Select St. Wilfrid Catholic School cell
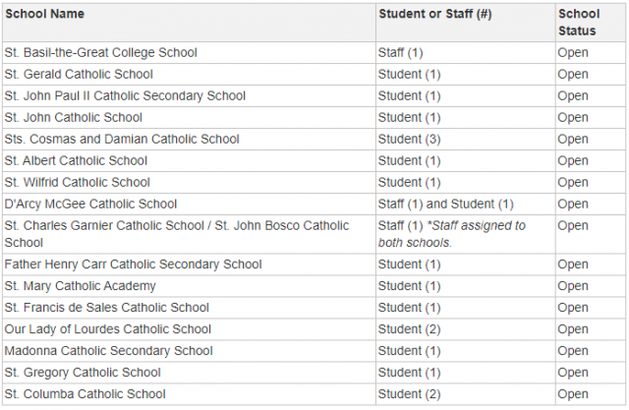Viewport: 629px width, 410px height. click(189, 183)
